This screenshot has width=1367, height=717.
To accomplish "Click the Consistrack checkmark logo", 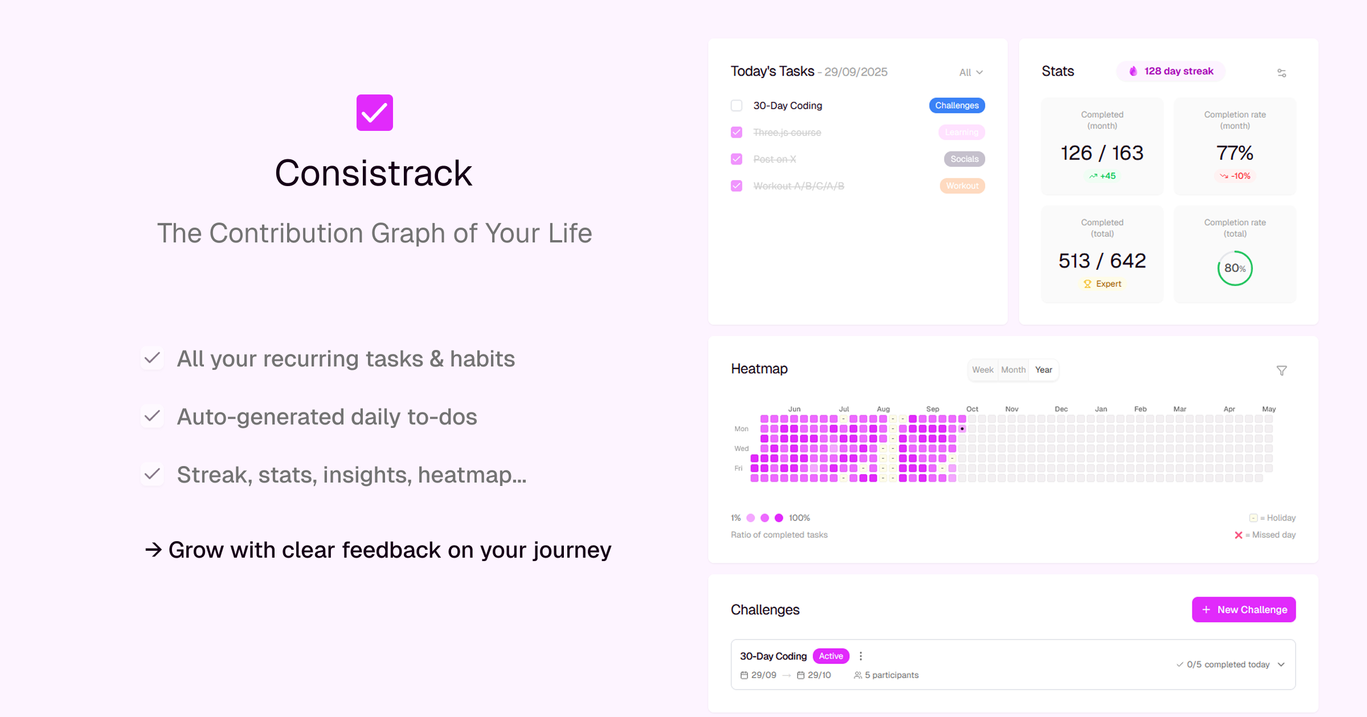I will point(374,113).
